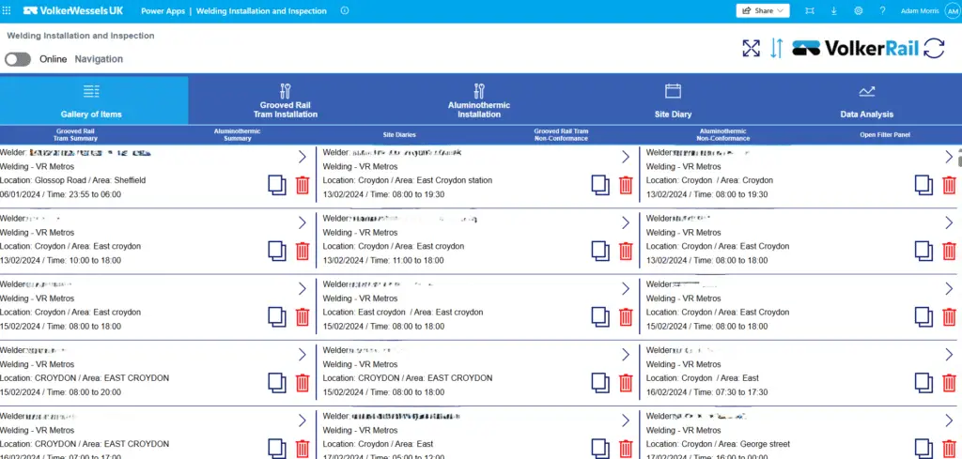The image size is (962, 459).
Task: Expand the George street record chevron
Action: tap(949, 420)
